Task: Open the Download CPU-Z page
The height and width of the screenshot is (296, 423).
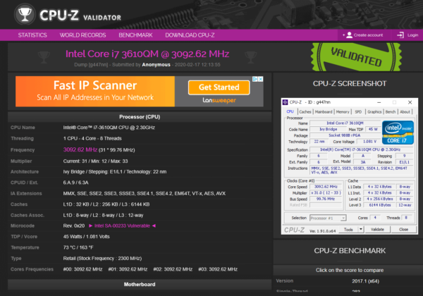Action: pos(190,35)
